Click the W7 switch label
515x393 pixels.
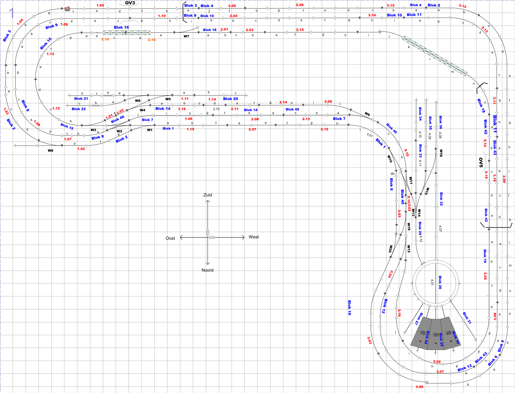click(186, 36)
